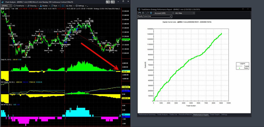Click the 17,880.00 price axis marker
Viewport: 264px width, 127px height.
126,87
